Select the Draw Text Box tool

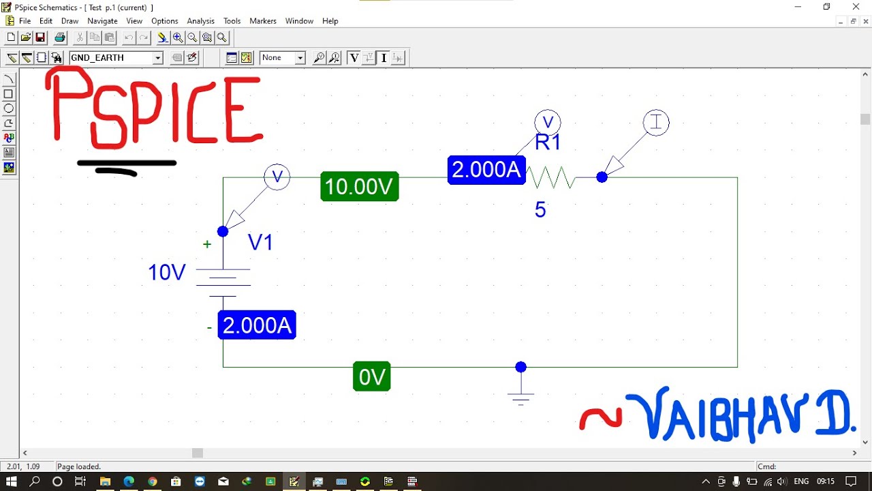click(x=9, y=153)
